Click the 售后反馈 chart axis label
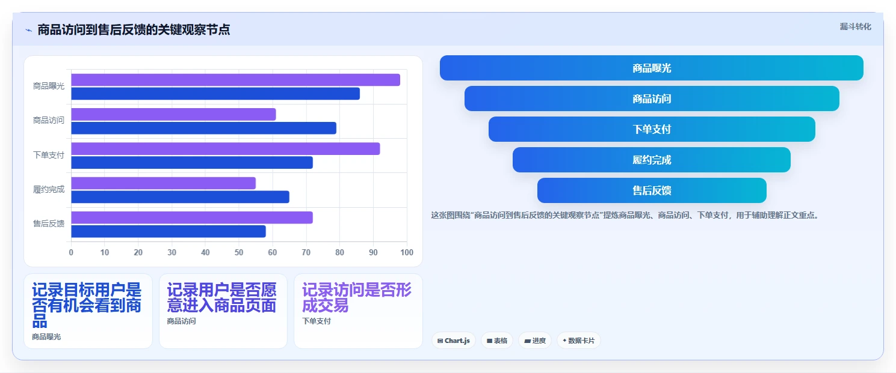The width and height of the screenshot is (896, 373). click(x=49, y=224)
